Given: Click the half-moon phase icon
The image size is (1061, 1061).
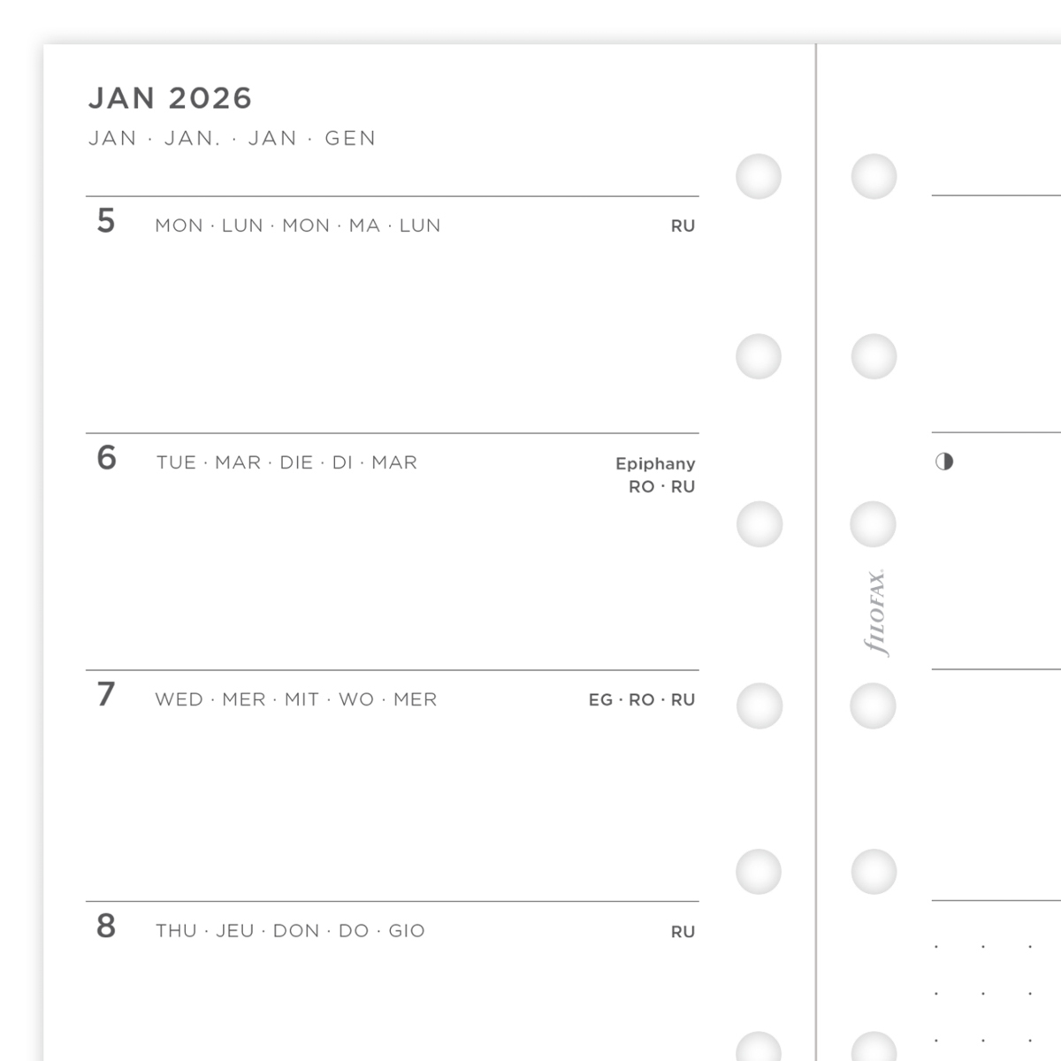Looking at the screenshot, I should coord(944,462).
